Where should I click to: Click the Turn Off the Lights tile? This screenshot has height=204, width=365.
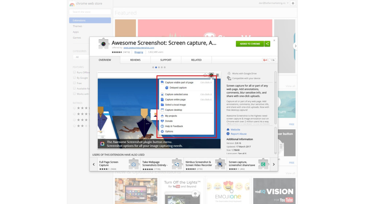tap(182, 191)
